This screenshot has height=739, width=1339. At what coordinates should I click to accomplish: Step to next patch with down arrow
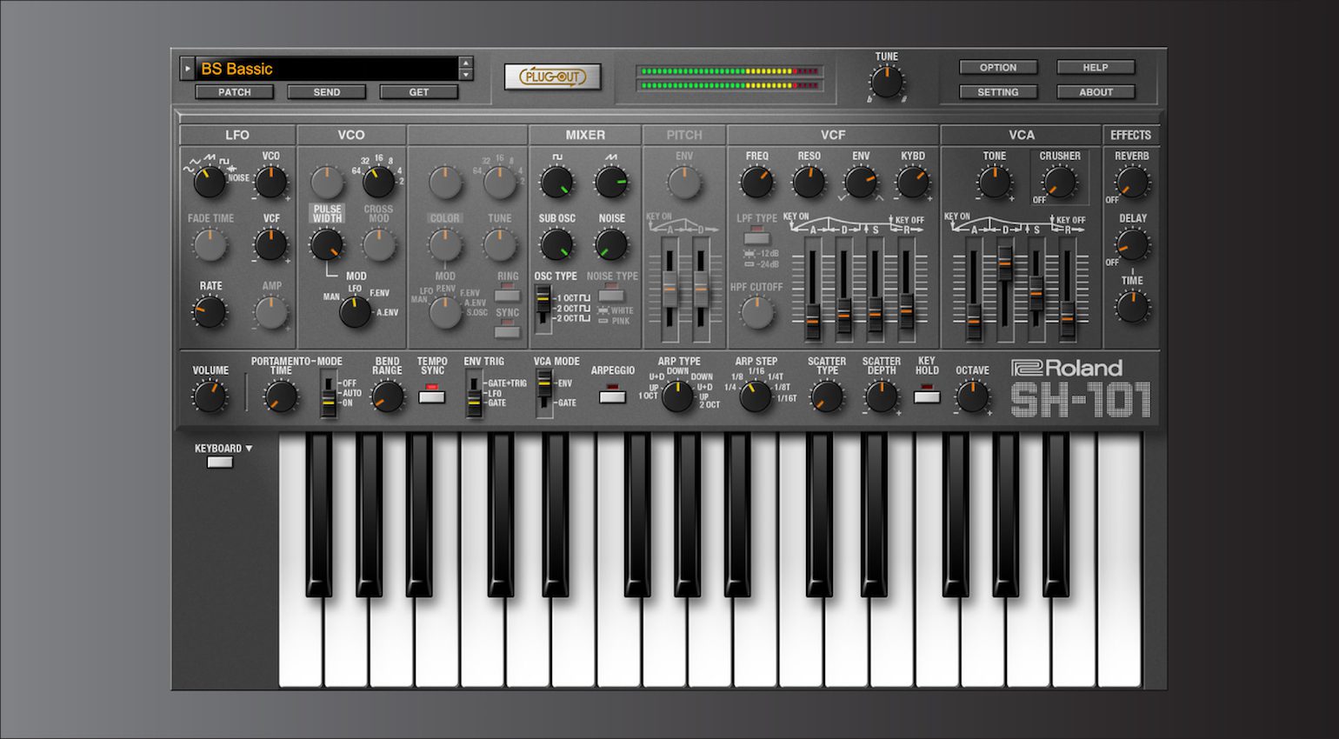466,75
